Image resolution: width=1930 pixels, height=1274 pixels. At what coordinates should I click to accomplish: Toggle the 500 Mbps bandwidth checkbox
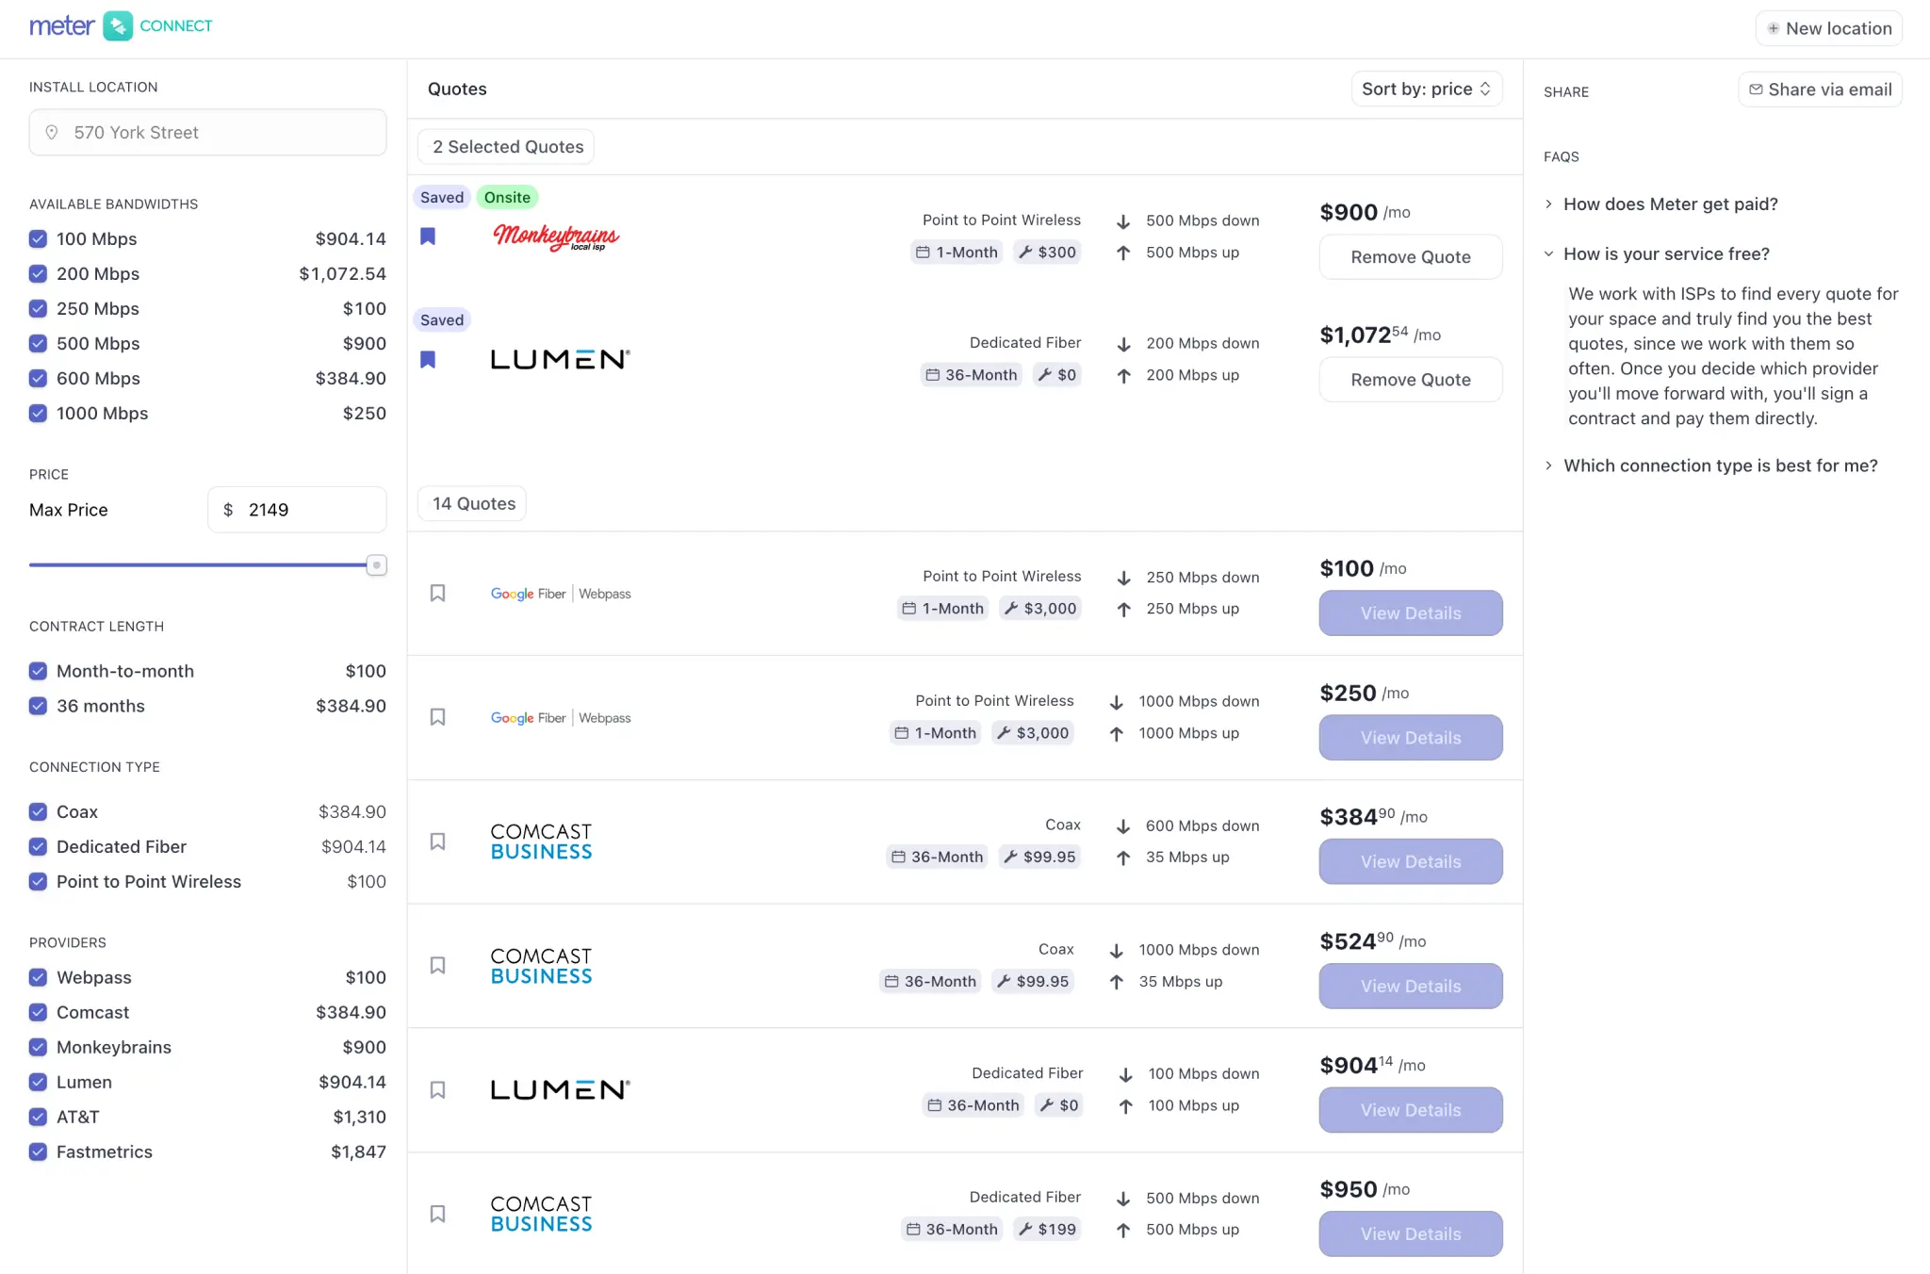tap(38, 343)
